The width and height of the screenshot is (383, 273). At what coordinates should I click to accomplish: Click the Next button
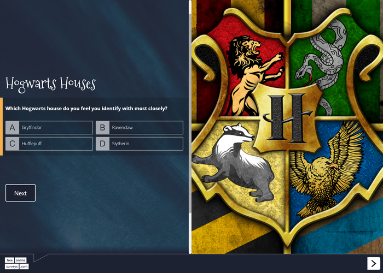[x=21, y=193]
